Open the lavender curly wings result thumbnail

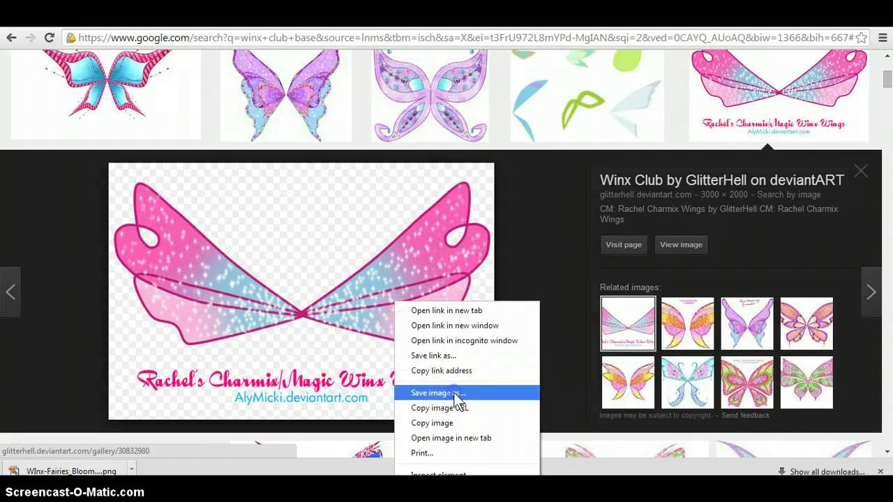coord(430,95)
